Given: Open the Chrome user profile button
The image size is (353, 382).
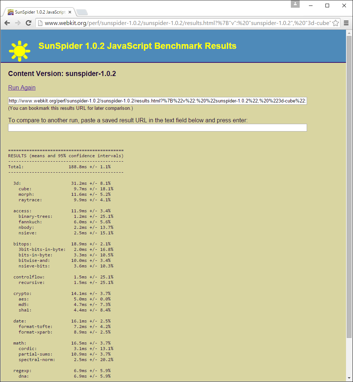Looking at the screenshot, I should pyautogui.click(x=295, y=4).
